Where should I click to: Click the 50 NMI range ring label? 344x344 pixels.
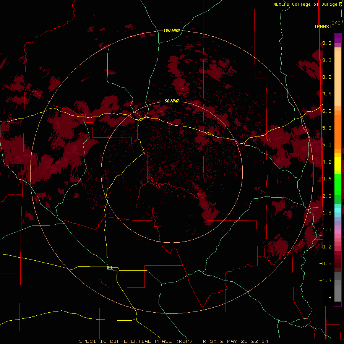coord(172,101)
